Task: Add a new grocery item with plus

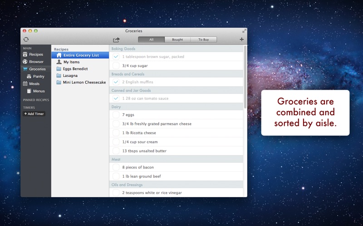Action: click(241, 40)
